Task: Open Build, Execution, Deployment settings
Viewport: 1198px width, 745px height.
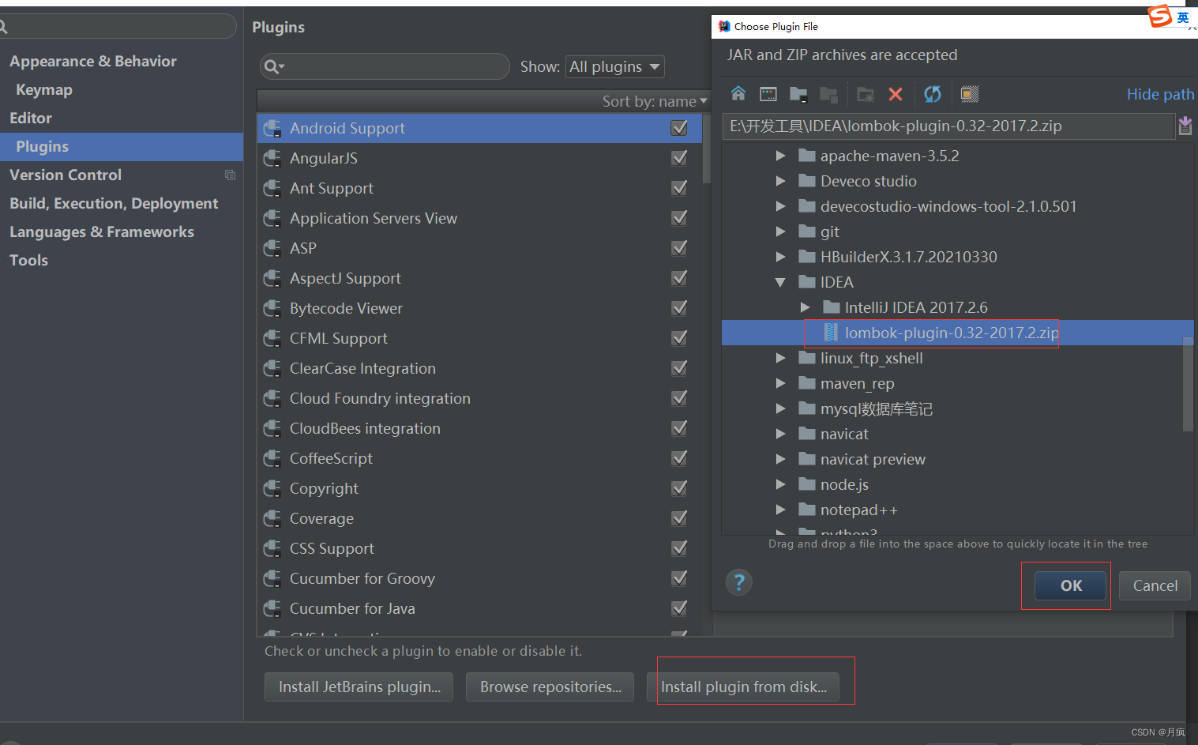Action: 114,204
